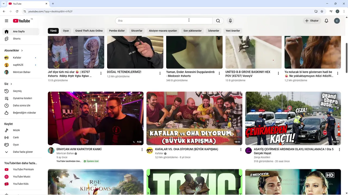
Task: Select the Tümü filter chip
Action: click(53, 31)
